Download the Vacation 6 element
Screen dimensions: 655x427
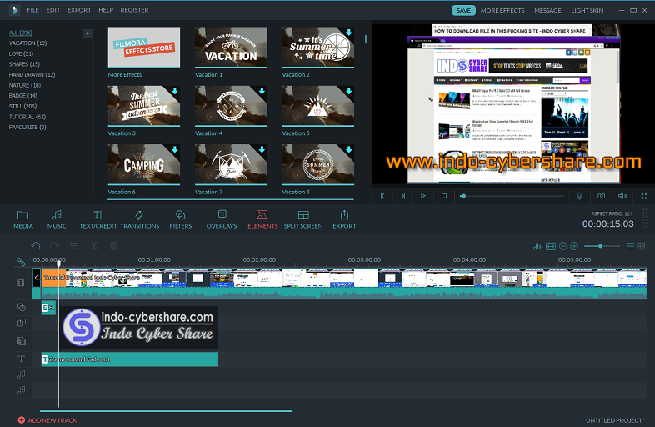tap(175, 149)
